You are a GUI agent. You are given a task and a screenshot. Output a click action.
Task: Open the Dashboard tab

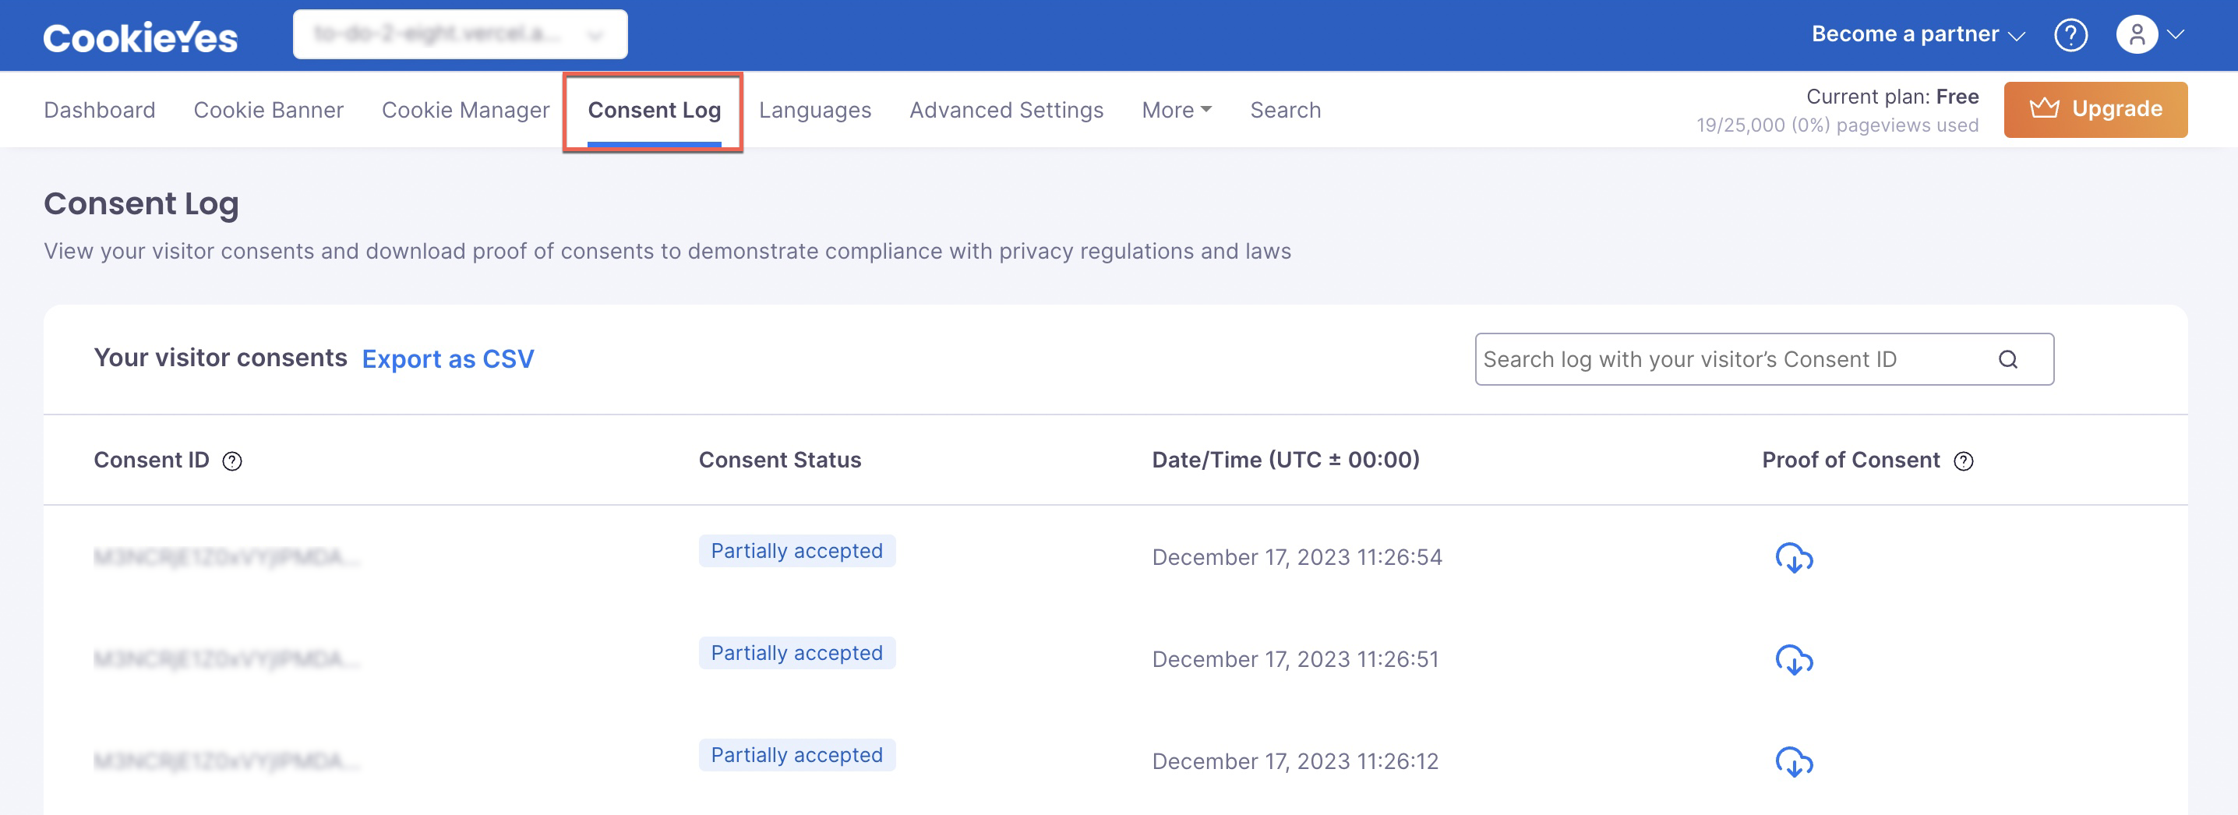click(99, 110)
